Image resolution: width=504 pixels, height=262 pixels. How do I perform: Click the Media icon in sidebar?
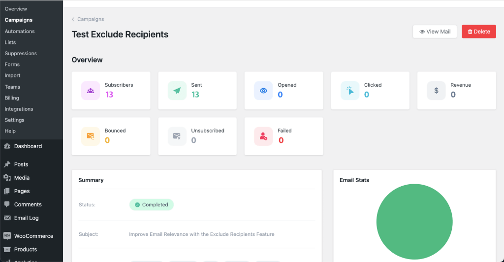click(x=7, y=178)
